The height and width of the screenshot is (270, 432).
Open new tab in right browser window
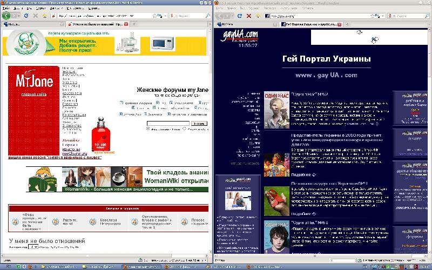coord(347,24)
